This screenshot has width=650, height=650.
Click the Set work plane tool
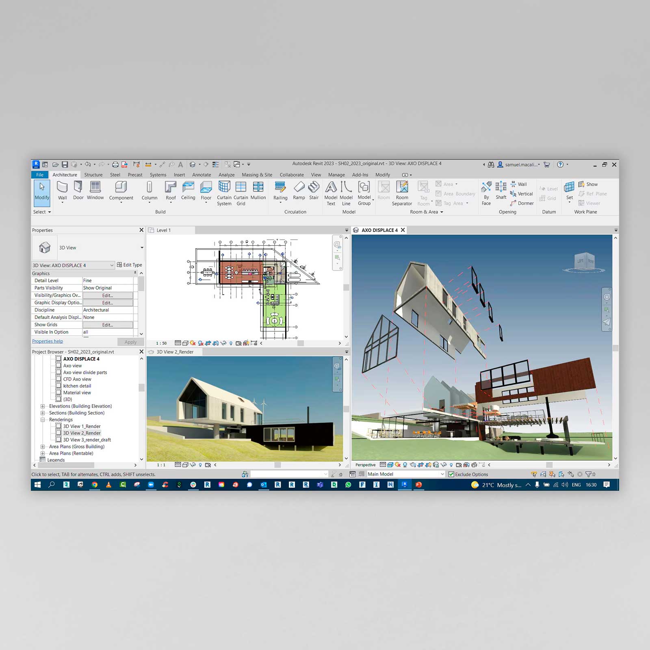(x=570, y=191)
